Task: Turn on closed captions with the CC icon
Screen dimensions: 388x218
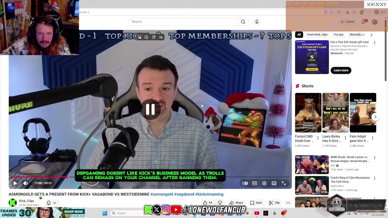Action: (255, 183)
